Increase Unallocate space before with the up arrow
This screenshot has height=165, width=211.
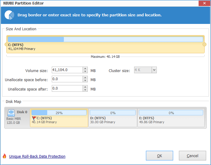pyautogui.click(x=85, y=78)
